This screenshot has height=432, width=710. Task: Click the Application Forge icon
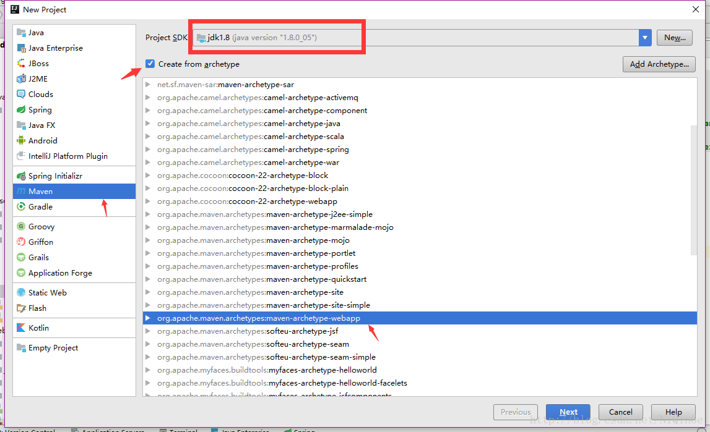[x=21, y=273]
